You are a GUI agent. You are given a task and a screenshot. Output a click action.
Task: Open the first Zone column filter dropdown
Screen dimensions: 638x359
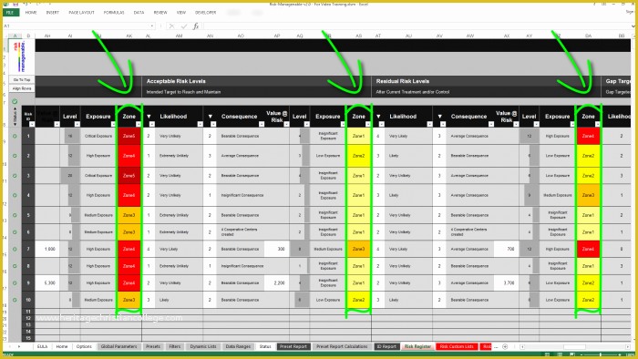139,124
